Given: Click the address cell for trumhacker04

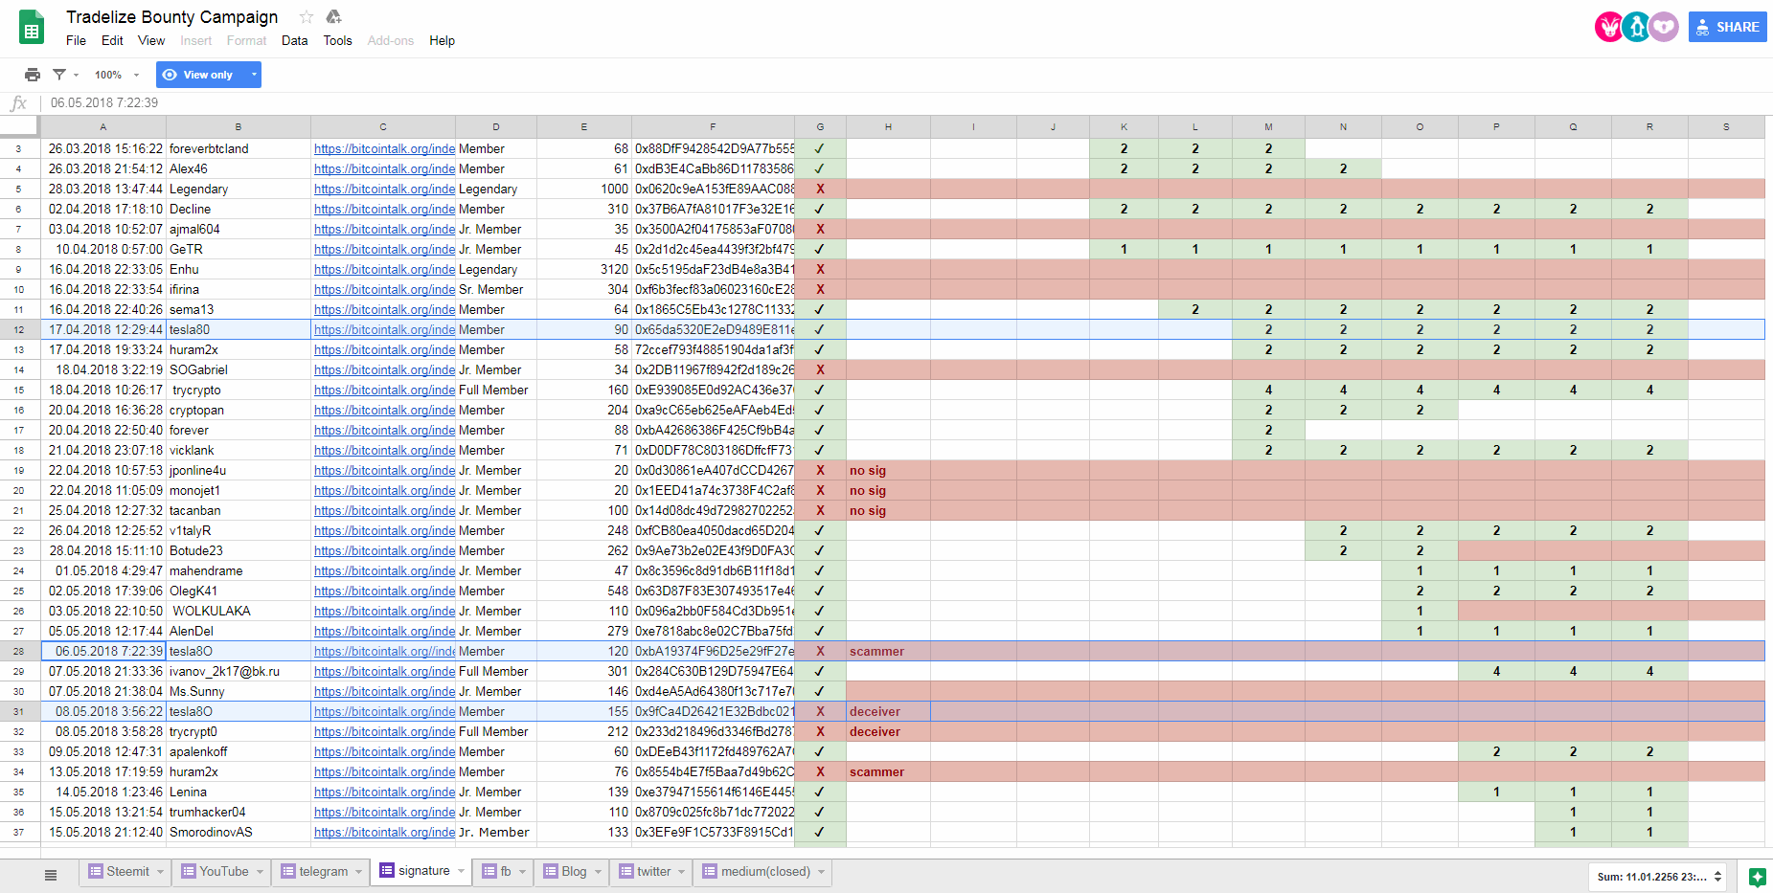Looking at the screenshot, I should [714, 813].
